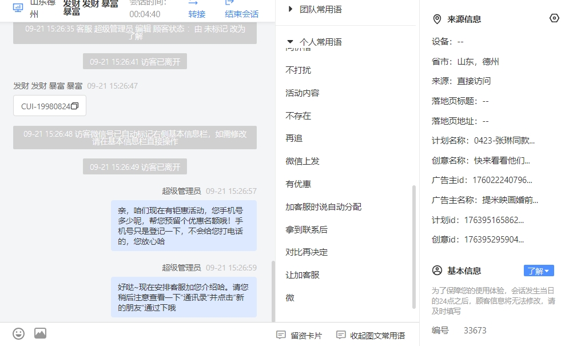Select the 不打扰 quick phrase
The height and width of the screenshot is (346, 561).
(299, 70)
